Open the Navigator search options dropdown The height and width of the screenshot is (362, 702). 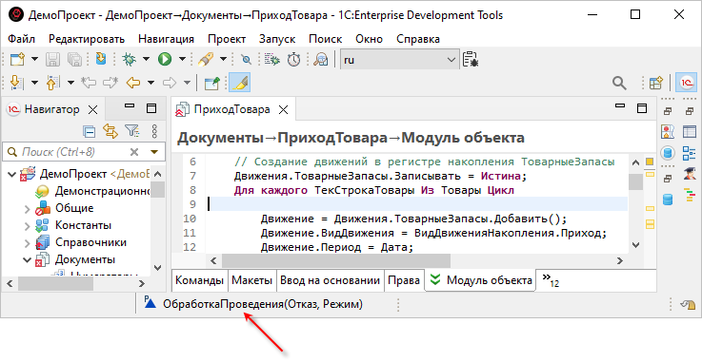(x=154, y=152)
